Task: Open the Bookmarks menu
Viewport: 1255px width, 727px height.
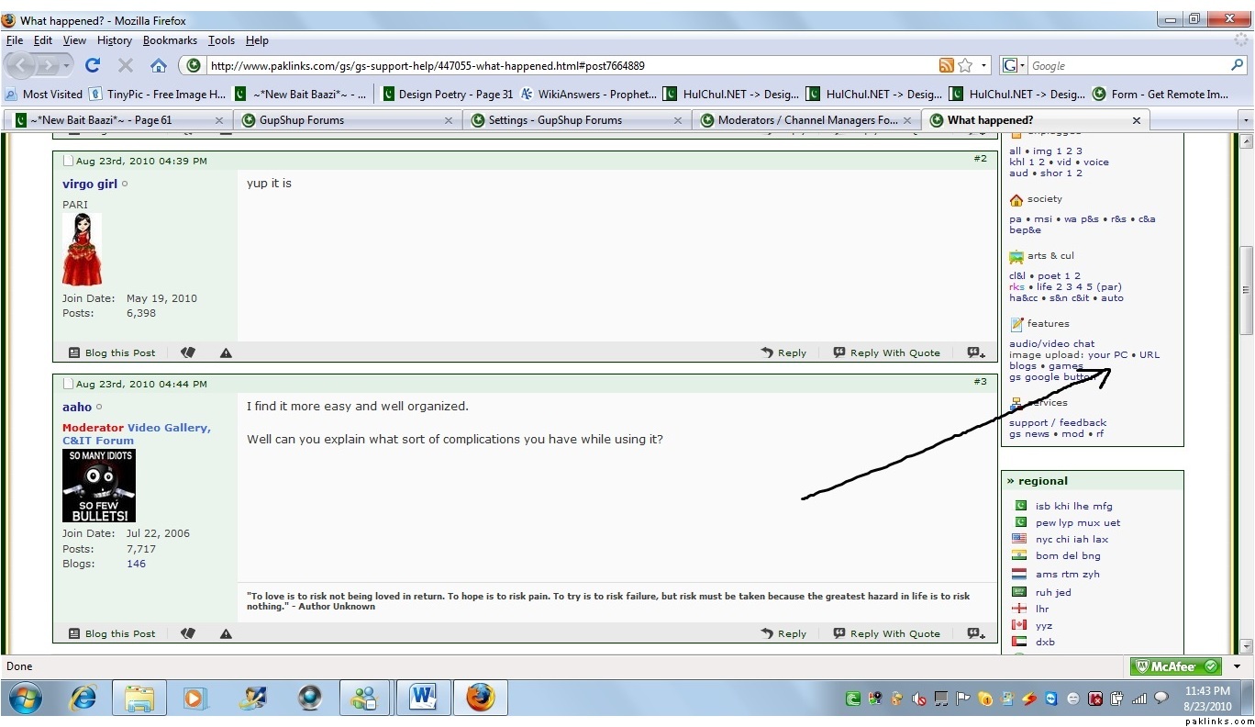Action: click(170, 40)
